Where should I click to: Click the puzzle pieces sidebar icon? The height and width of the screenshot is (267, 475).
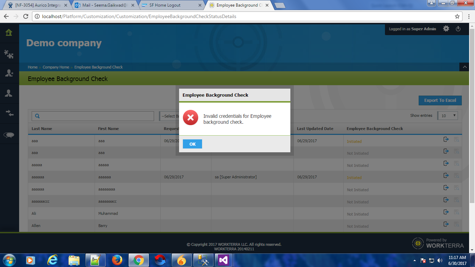[x=9, y=54]
